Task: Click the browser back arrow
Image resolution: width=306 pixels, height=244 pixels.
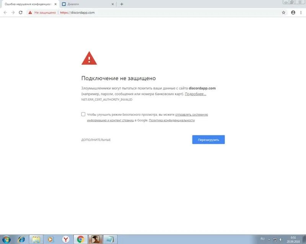Action: pyautogui.click(x=5, y=13)
